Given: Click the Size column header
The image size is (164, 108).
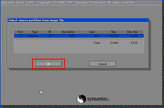Looking at the screenshot, I should [114, 32].
